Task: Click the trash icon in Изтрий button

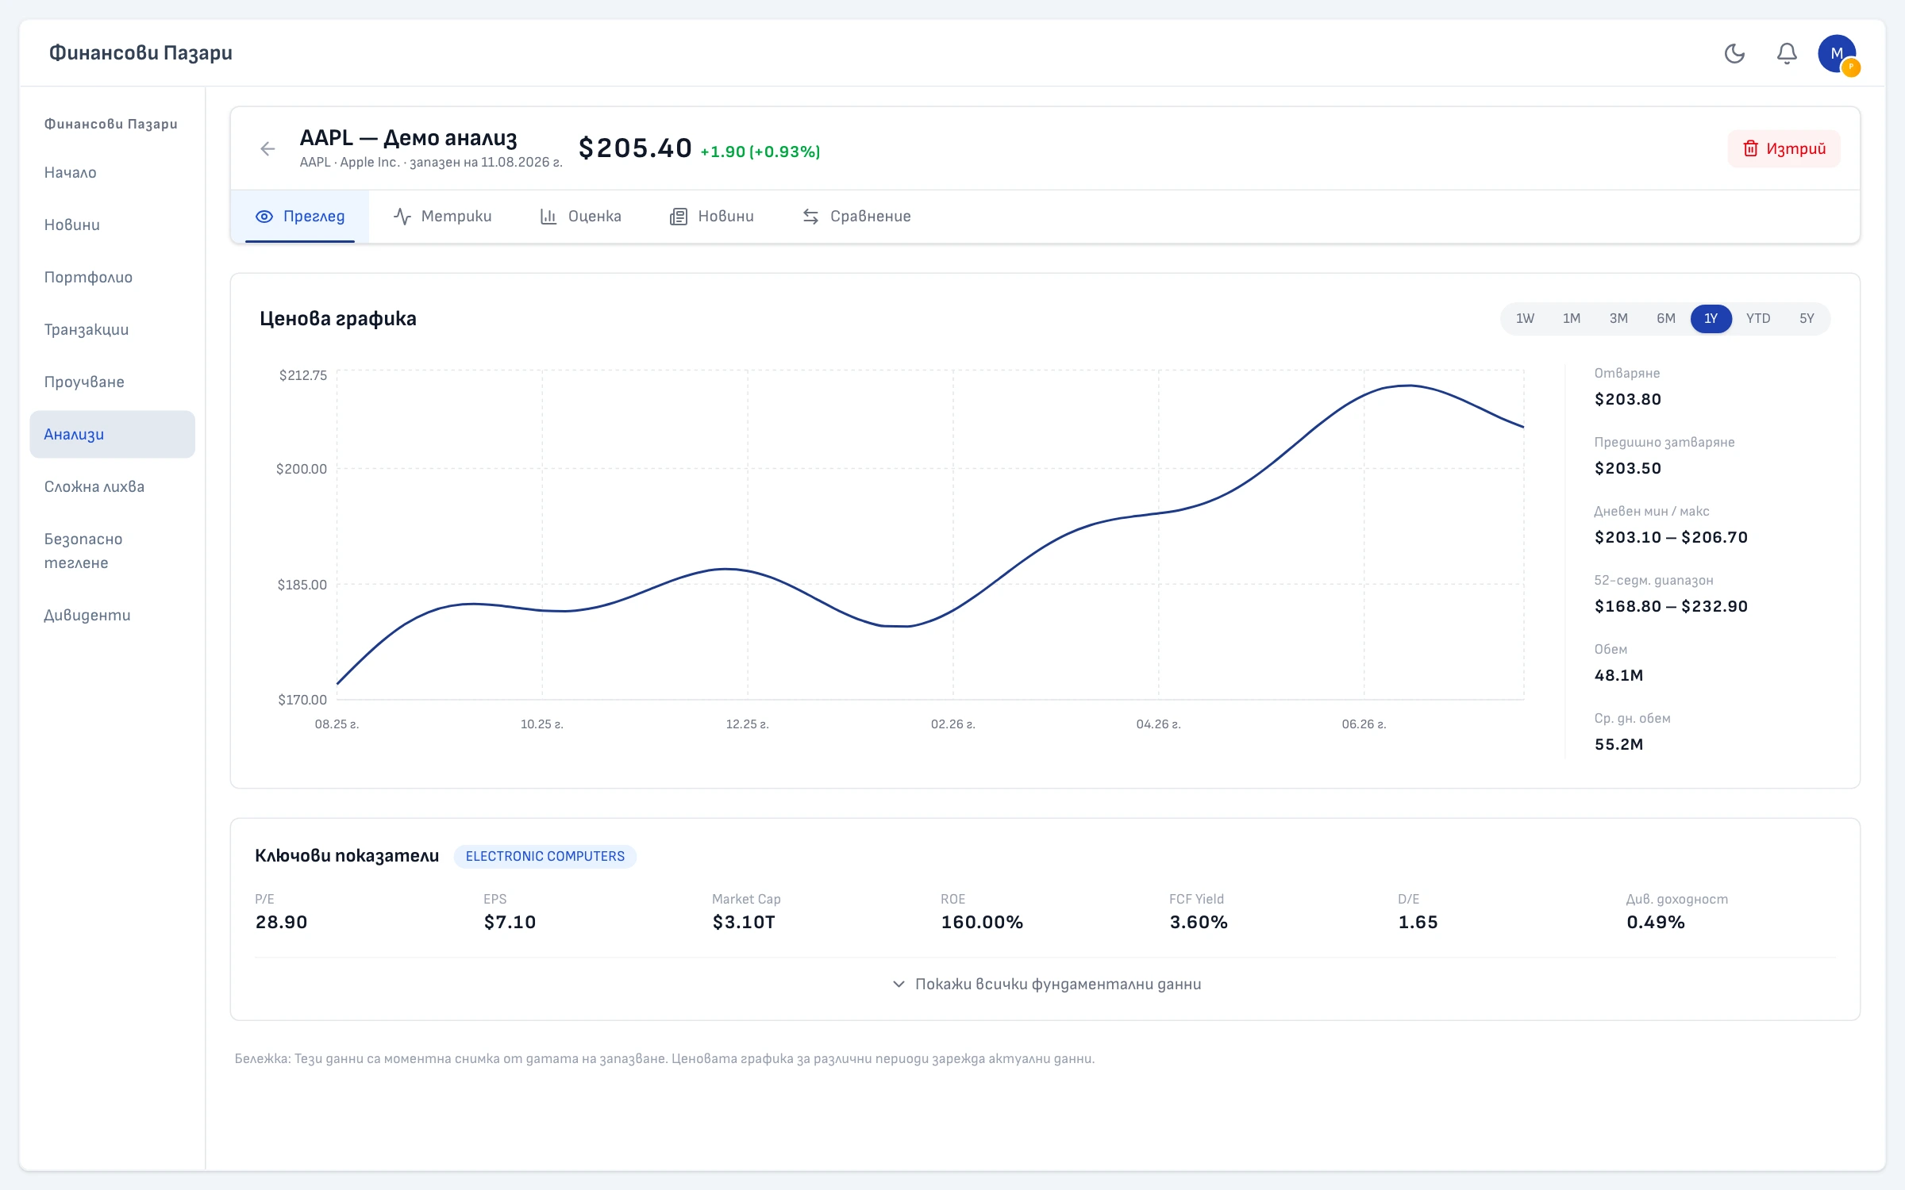Action: (x=1750, y=148)
